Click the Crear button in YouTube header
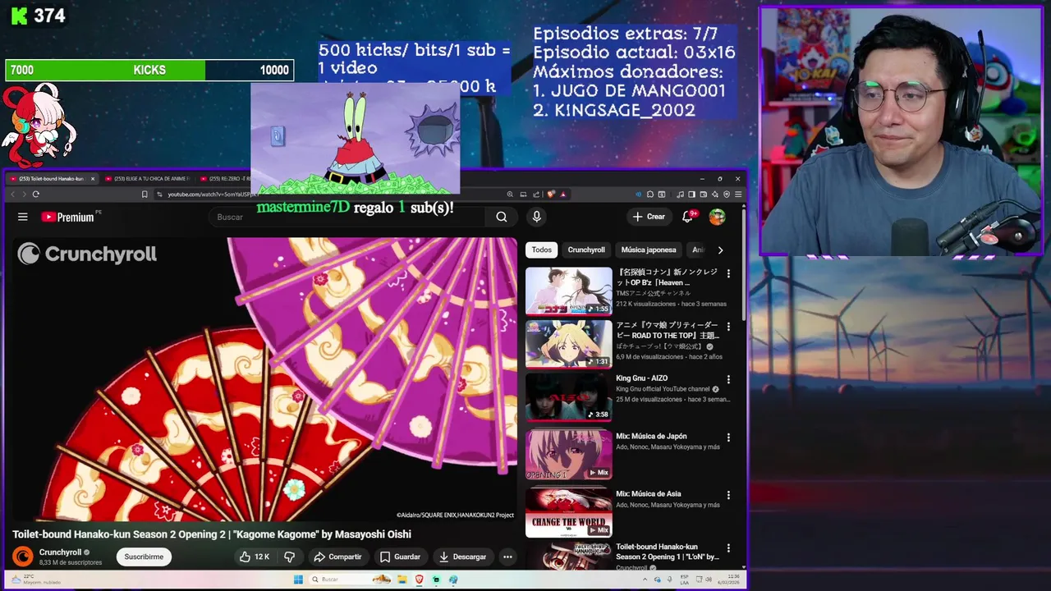This screenshot has height=591, width=1051. pos(649,217)
